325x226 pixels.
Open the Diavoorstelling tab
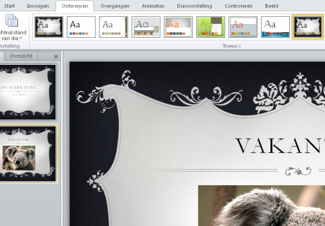(x=193, y=6)
